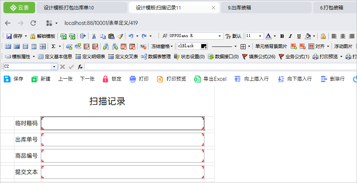This screenshot has height=183, width=357.
Task: Click 状态设置(0) button
Action: point(189,56)
